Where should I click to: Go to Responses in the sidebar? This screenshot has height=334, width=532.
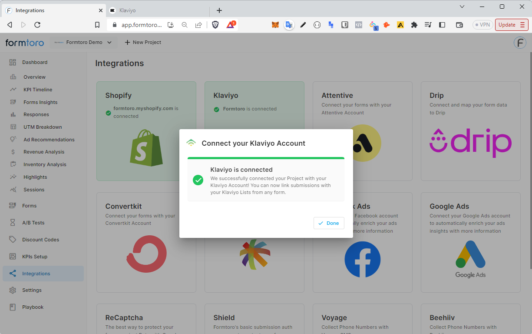tap(36, 114)
